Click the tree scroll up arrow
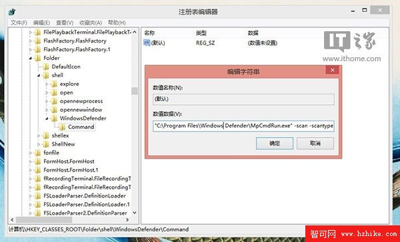The height and width of the screenshot is (242, 400). 135,32
